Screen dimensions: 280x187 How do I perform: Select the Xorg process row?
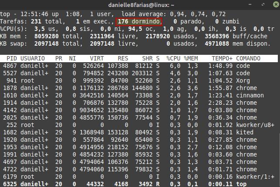tap(139, 80)
